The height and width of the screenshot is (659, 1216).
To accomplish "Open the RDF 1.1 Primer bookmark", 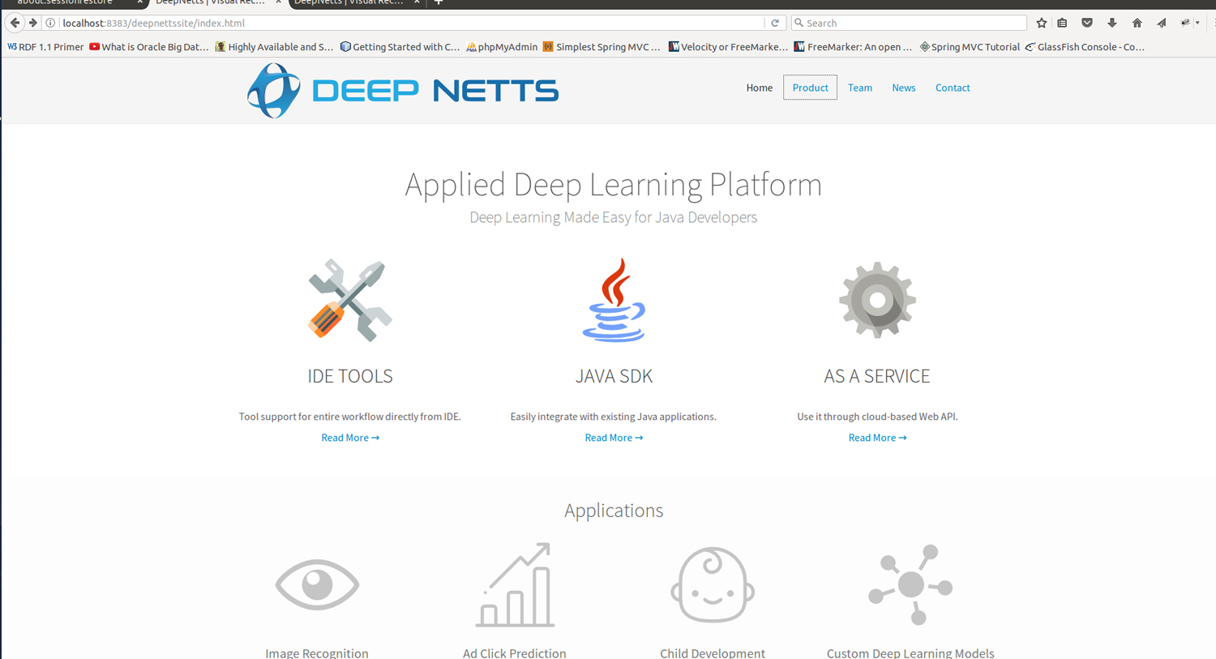I will [x=45, y=47].
